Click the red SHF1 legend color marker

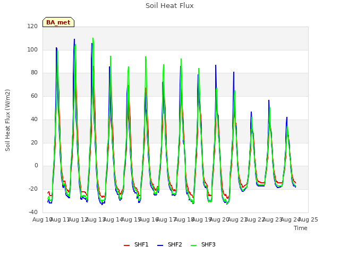coord(126,245)
